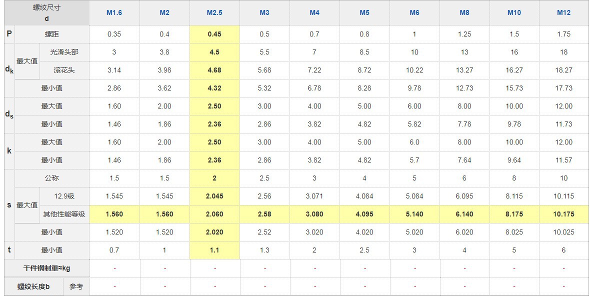
Task: Select value 3.080 in 其他性能等级 row
Action: click(x=314, y=214)
